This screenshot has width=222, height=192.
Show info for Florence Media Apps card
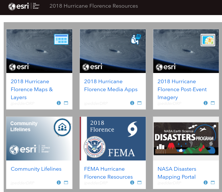(132, 103)
